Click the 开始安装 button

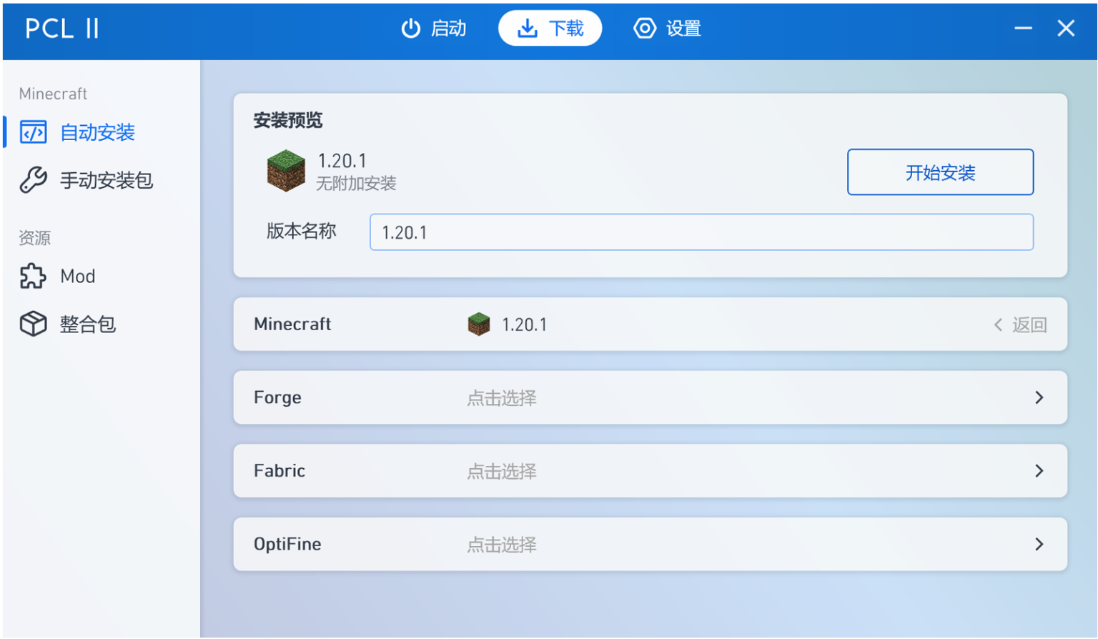[940, 172]
